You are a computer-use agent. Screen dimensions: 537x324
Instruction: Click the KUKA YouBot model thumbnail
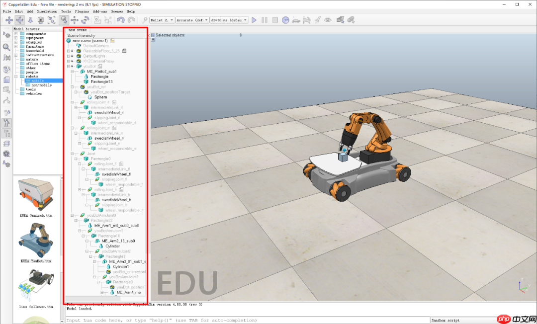coord(36,238)
